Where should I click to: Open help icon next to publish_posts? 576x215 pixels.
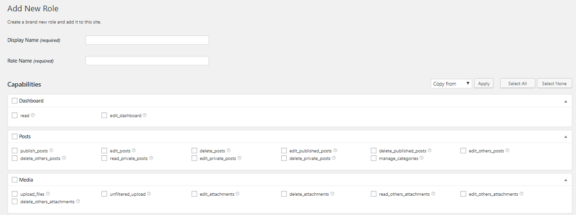pos(51,151)
